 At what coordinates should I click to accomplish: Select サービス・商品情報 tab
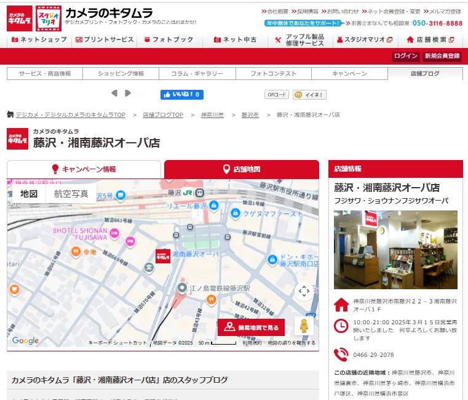(45, 73)
